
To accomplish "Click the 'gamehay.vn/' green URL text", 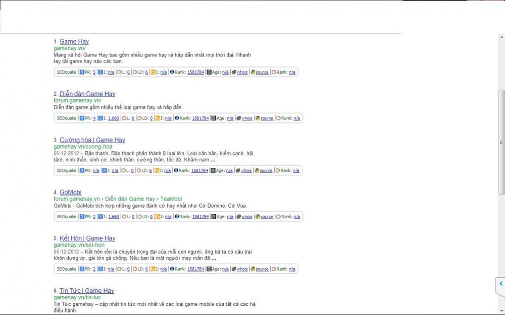I will 70,48.
